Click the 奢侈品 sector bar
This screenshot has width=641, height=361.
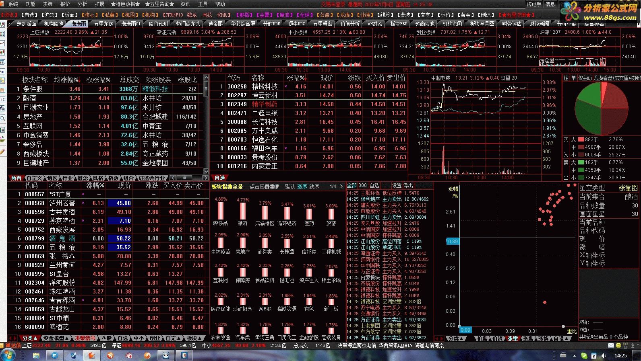[221, 211]
